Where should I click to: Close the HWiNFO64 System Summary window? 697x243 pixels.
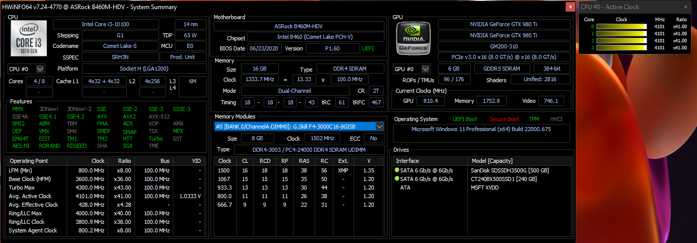coord(570,7)
